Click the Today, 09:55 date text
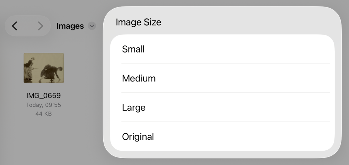Screen dimensions: 349x165 click(44, 105)
